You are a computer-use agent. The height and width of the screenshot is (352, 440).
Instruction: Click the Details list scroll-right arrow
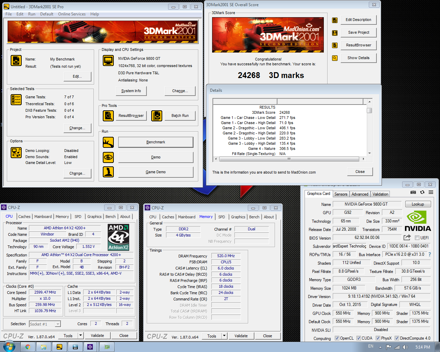pyautogui.click(x=363, y=159)
